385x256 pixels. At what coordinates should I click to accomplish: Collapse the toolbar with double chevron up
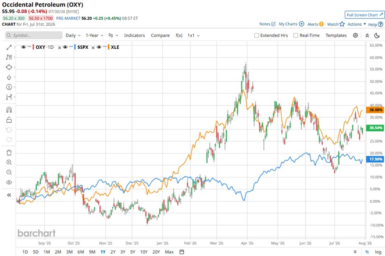(367, 36)
